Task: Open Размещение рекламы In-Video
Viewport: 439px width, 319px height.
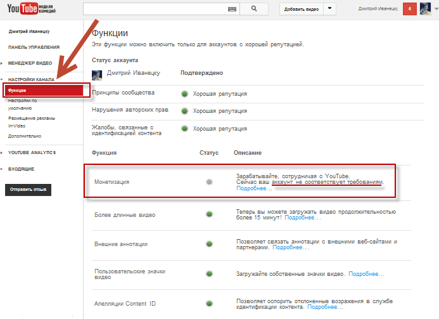Action: (x=32, y=122)
